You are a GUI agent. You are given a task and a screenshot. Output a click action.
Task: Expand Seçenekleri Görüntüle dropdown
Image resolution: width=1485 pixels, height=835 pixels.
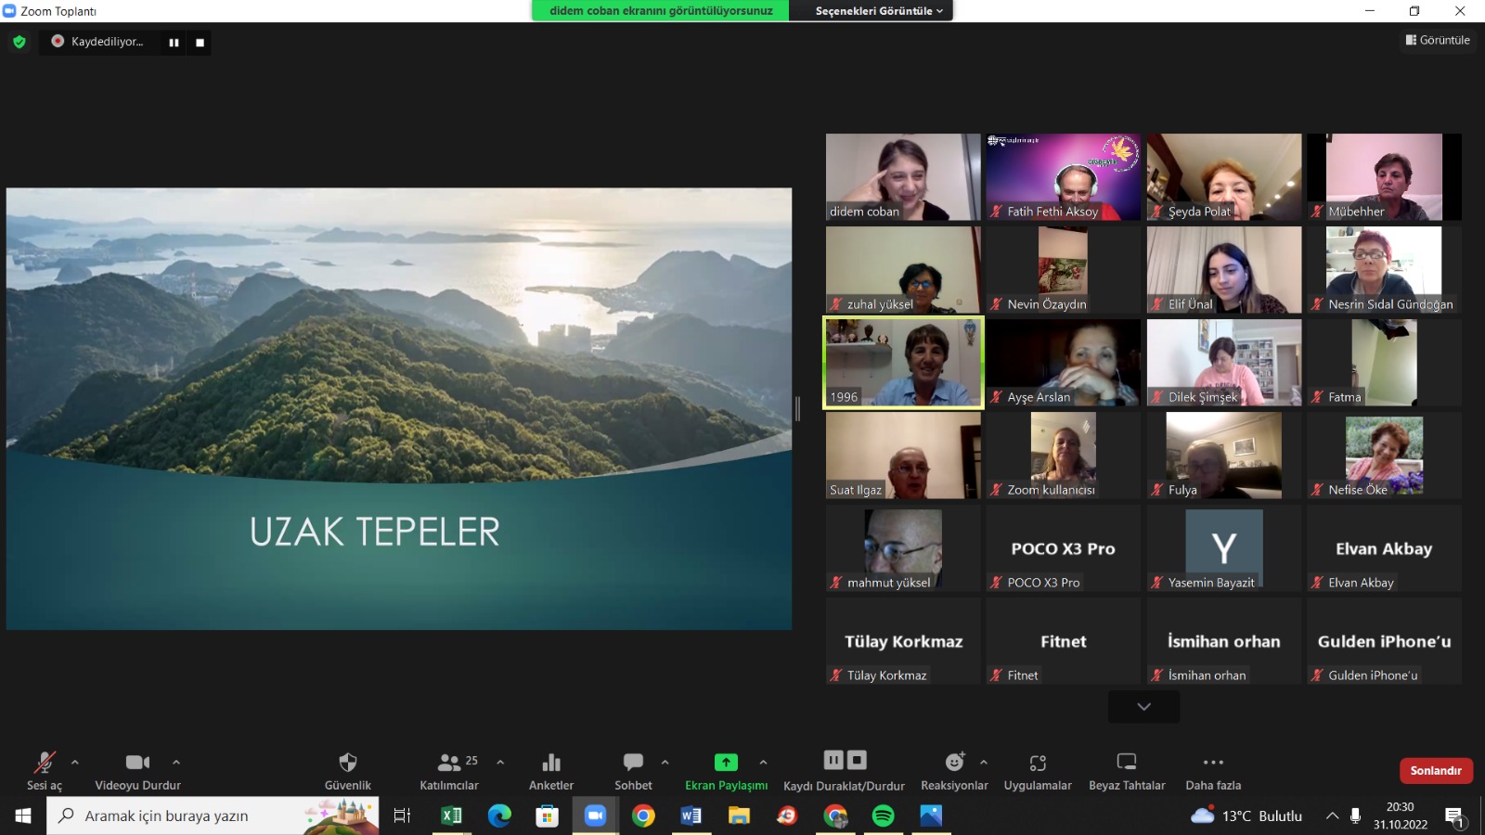click(879, 11)
